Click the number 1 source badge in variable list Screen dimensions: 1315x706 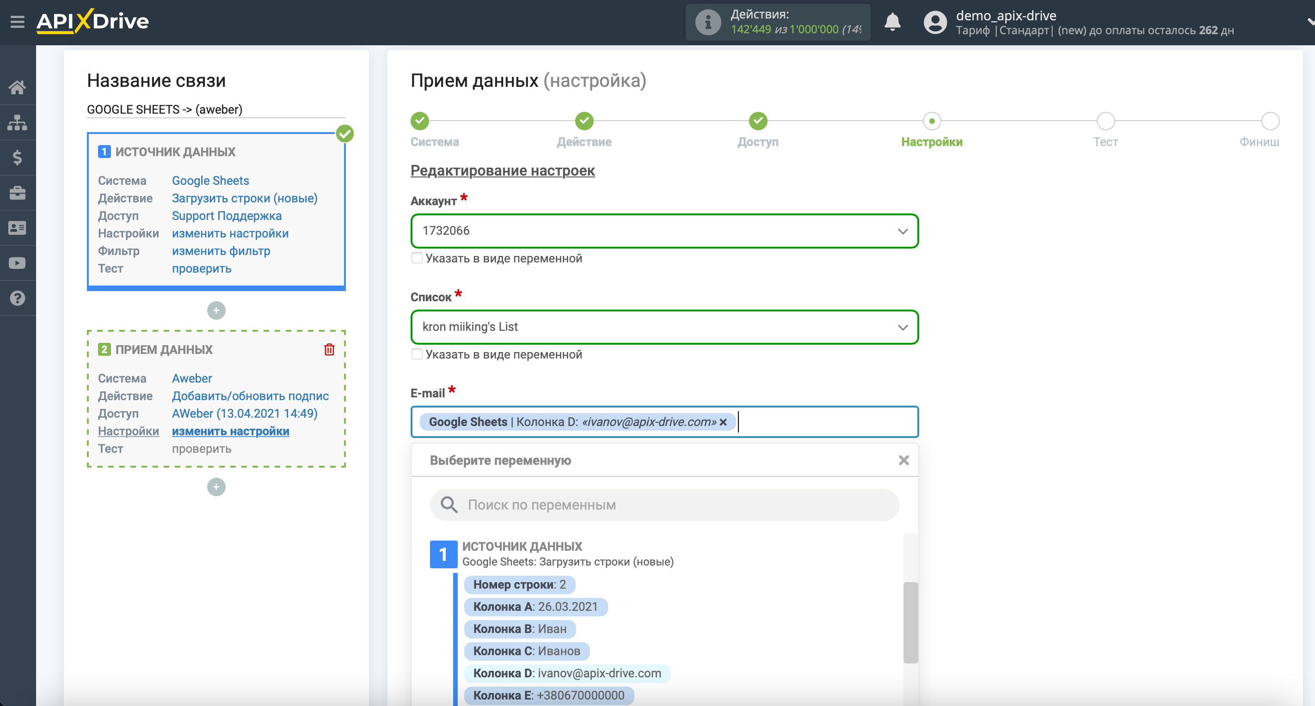[x=442, y=554]
